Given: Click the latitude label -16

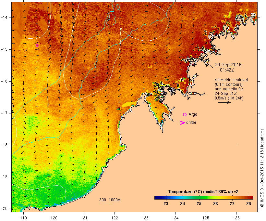Looking at the screenshot, I should [x=4, y=81].
